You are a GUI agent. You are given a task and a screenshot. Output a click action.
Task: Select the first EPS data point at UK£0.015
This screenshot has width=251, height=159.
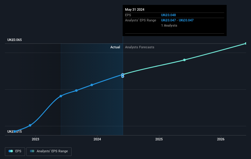15,131
